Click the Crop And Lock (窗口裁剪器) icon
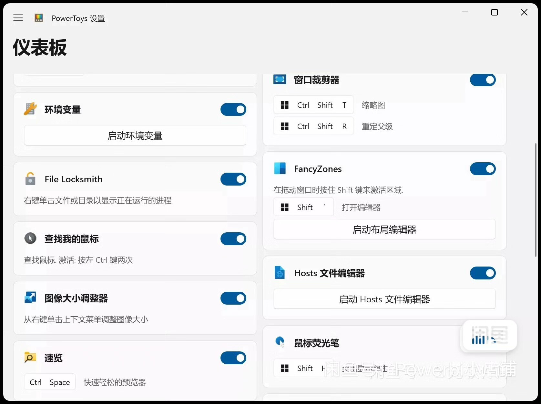Screen dimensions: 541x404 [x=280, y=79]
